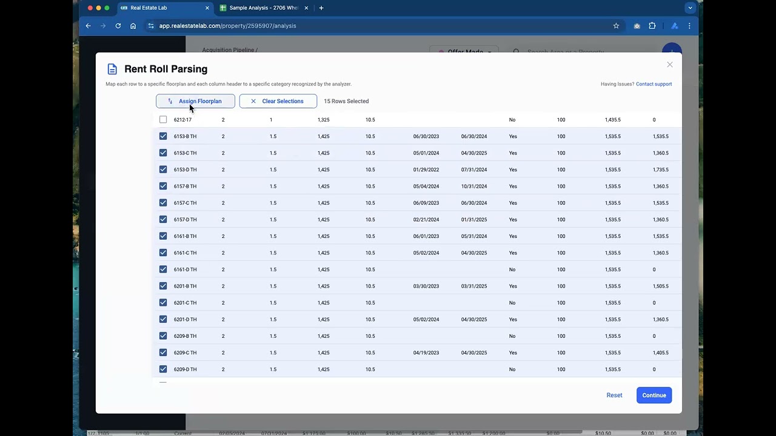Check the checkbox for row 6212-17

[163, 120]
